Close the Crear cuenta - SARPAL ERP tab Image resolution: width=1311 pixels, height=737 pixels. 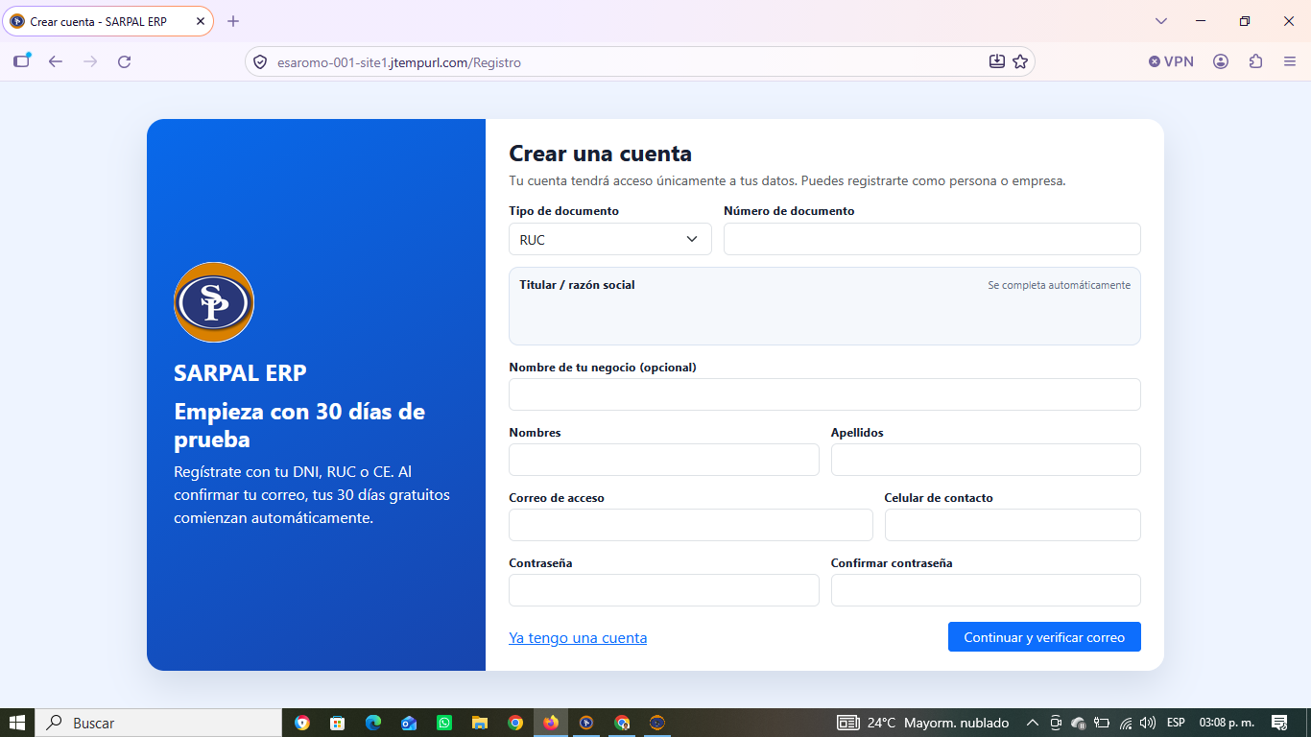tap(201, 21)
